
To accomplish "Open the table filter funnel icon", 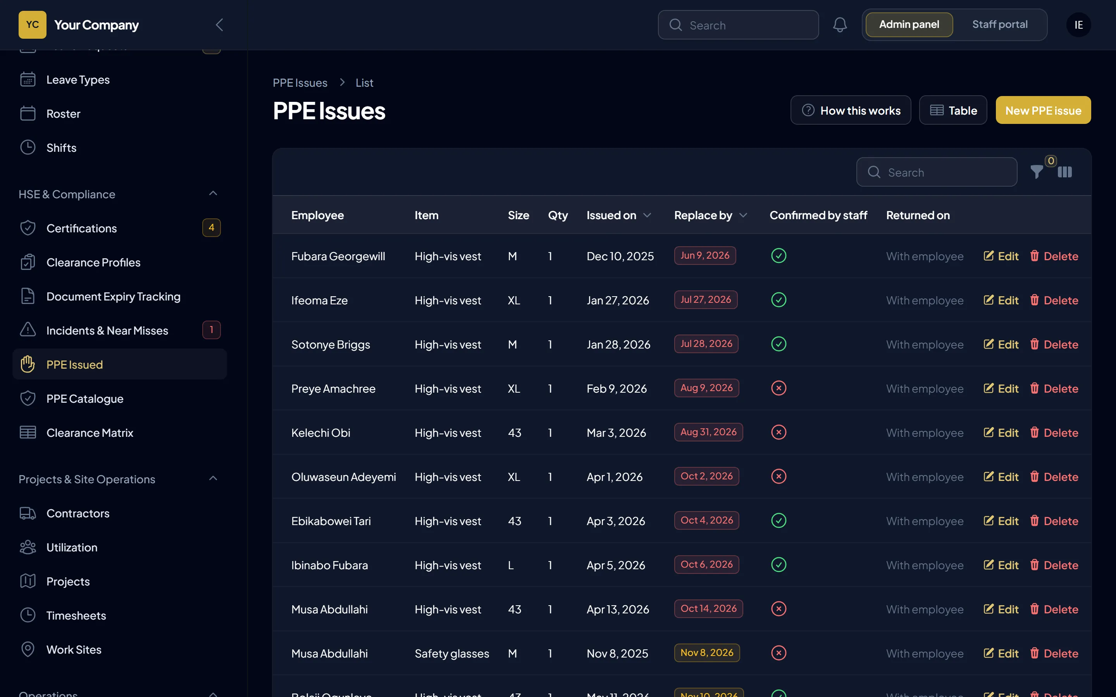I will pyautogui.click(x=1037, y=172).
